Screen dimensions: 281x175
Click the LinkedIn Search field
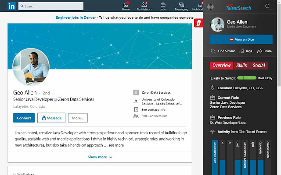pos(51,6)
